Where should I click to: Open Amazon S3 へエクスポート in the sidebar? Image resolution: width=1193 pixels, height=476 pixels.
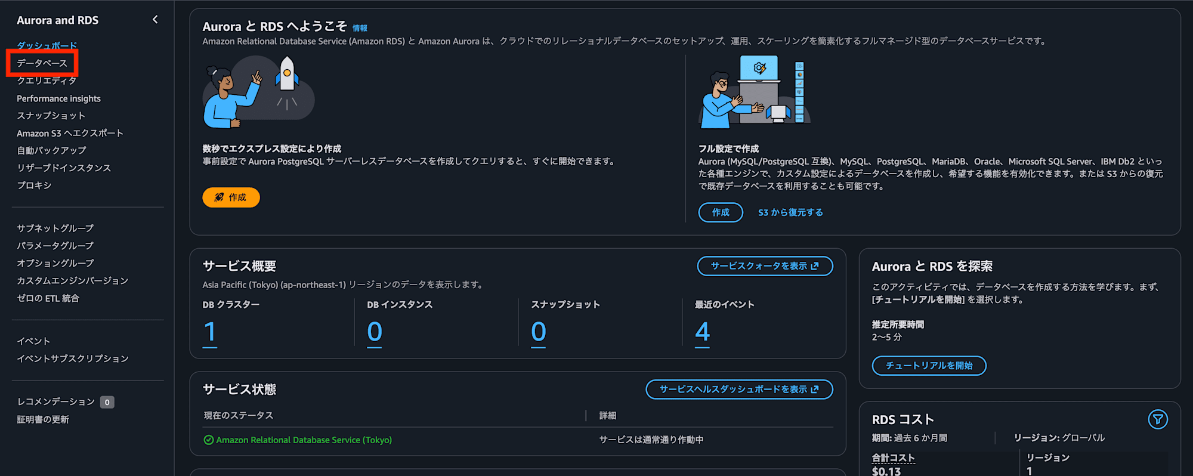point(70,133)
